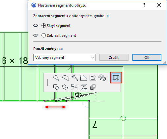Select the Rotate pet palette icon
This screenshot has height=139, width=167.
coord(65,87)
